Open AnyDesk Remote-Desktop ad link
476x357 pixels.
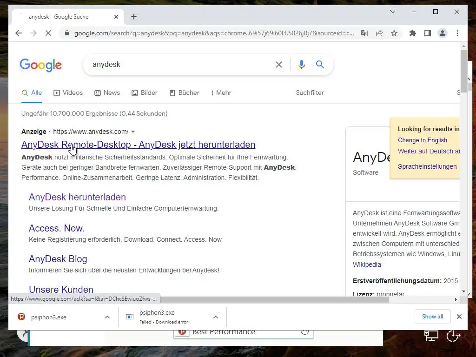(x=138, y=145)
